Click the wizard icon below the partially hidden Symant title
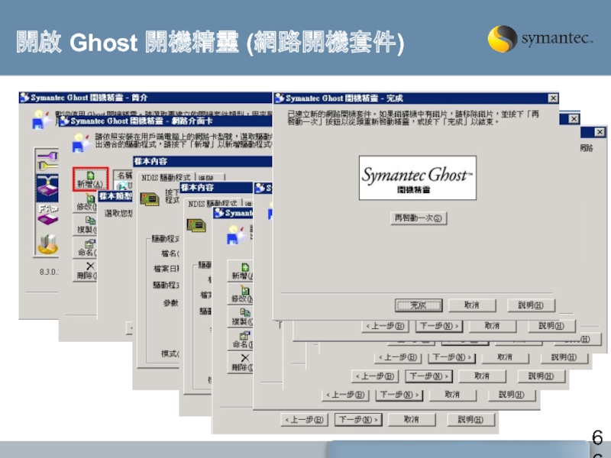The width and height of the screenshot is (611, 458). click(x=237, y=235)
